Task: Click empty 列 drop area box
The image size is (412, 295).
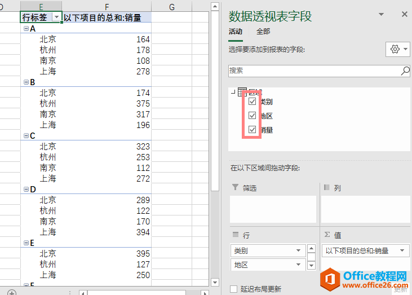Action: (365, 209)
